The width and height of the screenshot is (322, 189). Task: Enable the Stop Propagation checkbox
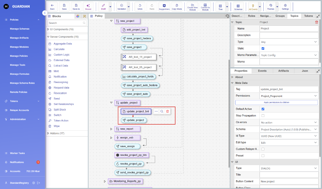click(x=263, y=116)
